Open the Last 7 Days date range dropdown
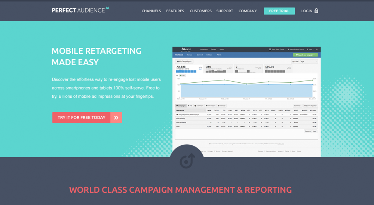This screenshot has width=374, height=205. pyautogui.click(x=304, y=61)
